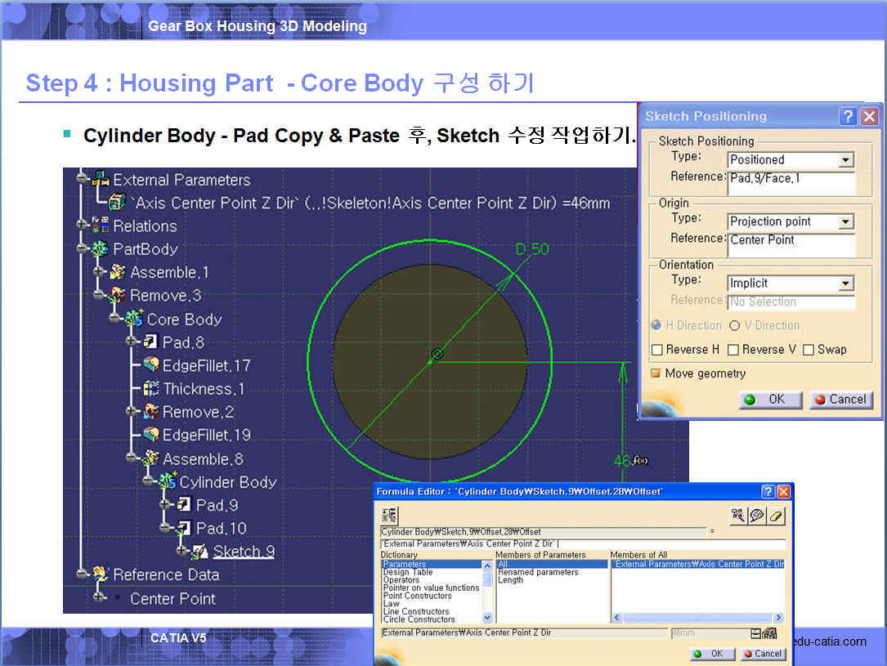Expand the Orientation Type Implicit dropdown
The image size is (887, 666).
tap(846, 284)
